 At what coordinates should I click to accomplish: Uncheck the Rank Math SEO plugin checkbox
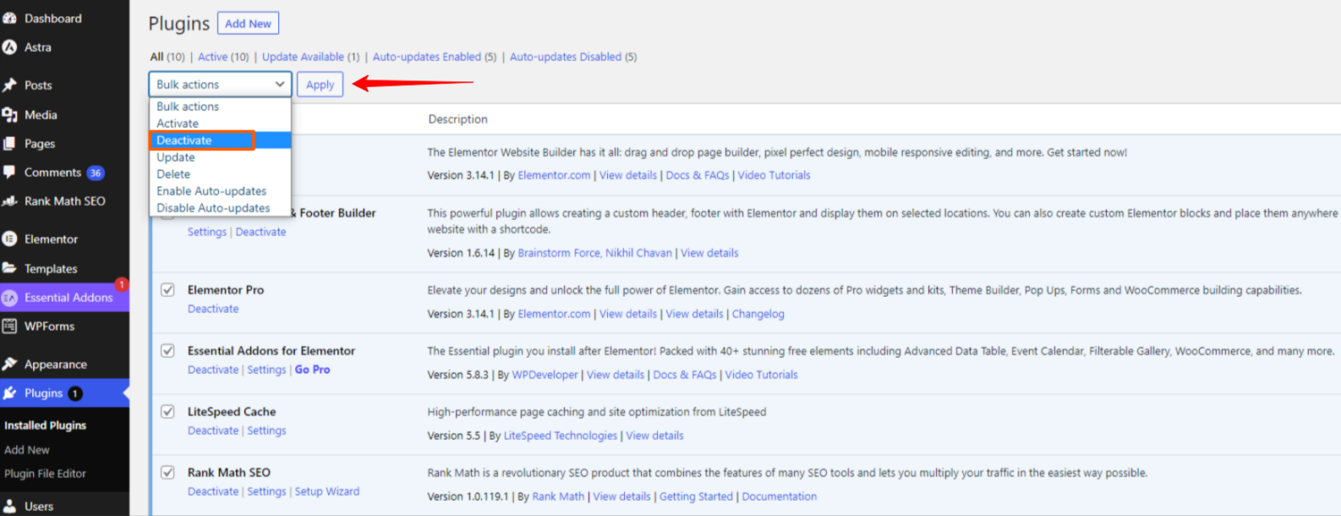click(167, 472)
